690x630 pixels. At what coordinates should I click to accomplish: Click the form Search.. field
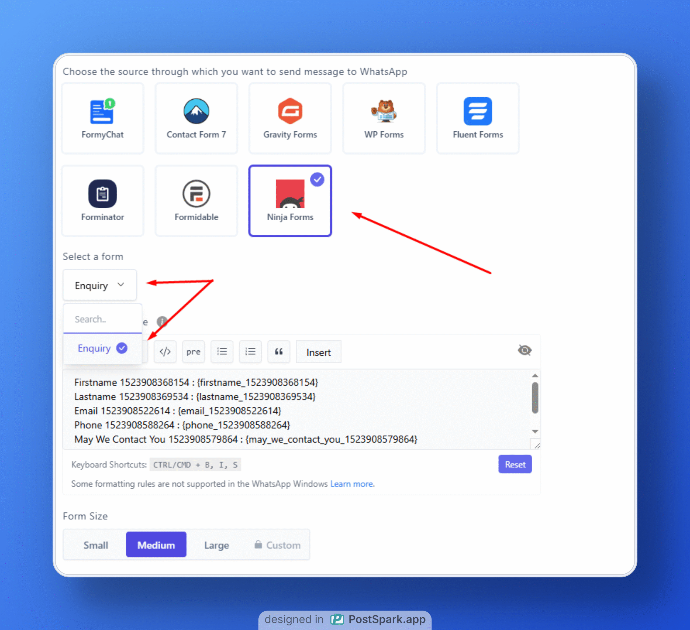click(x=102, y=319)
